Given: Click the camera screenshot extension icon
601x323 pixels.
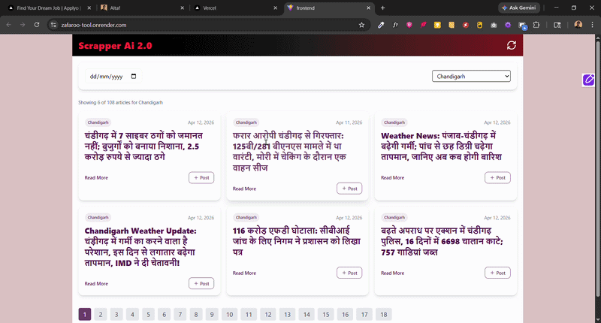Looking at the screenshot, I should click(x=494, y=25).
